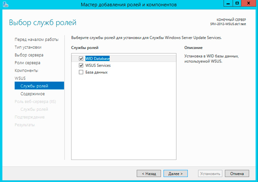The height and width of the screenshot is (182, 258).
Task: Toggle the WSUS Services checkbox
Action: coord(81,65)
